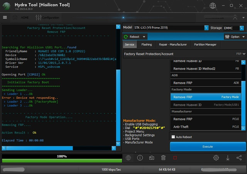Click the log horizontal scroll right arrow

(x=113, y=148)
